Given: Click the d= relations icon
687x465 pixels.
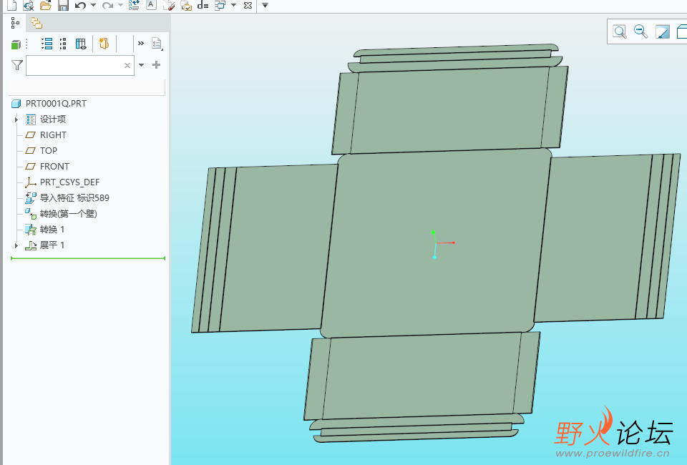Looking at the screenshot, I should pos(203,5).
